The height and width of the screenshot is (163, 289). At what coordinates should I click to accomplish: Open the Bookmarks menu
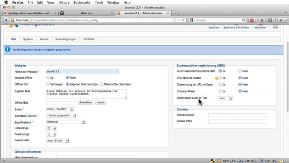[x=82, y=2]
